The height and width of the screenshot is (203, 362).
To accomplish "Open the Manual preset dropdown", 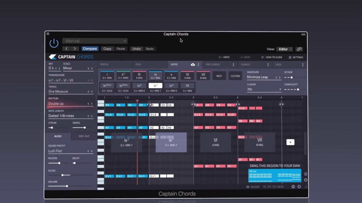I will point(95,41).
